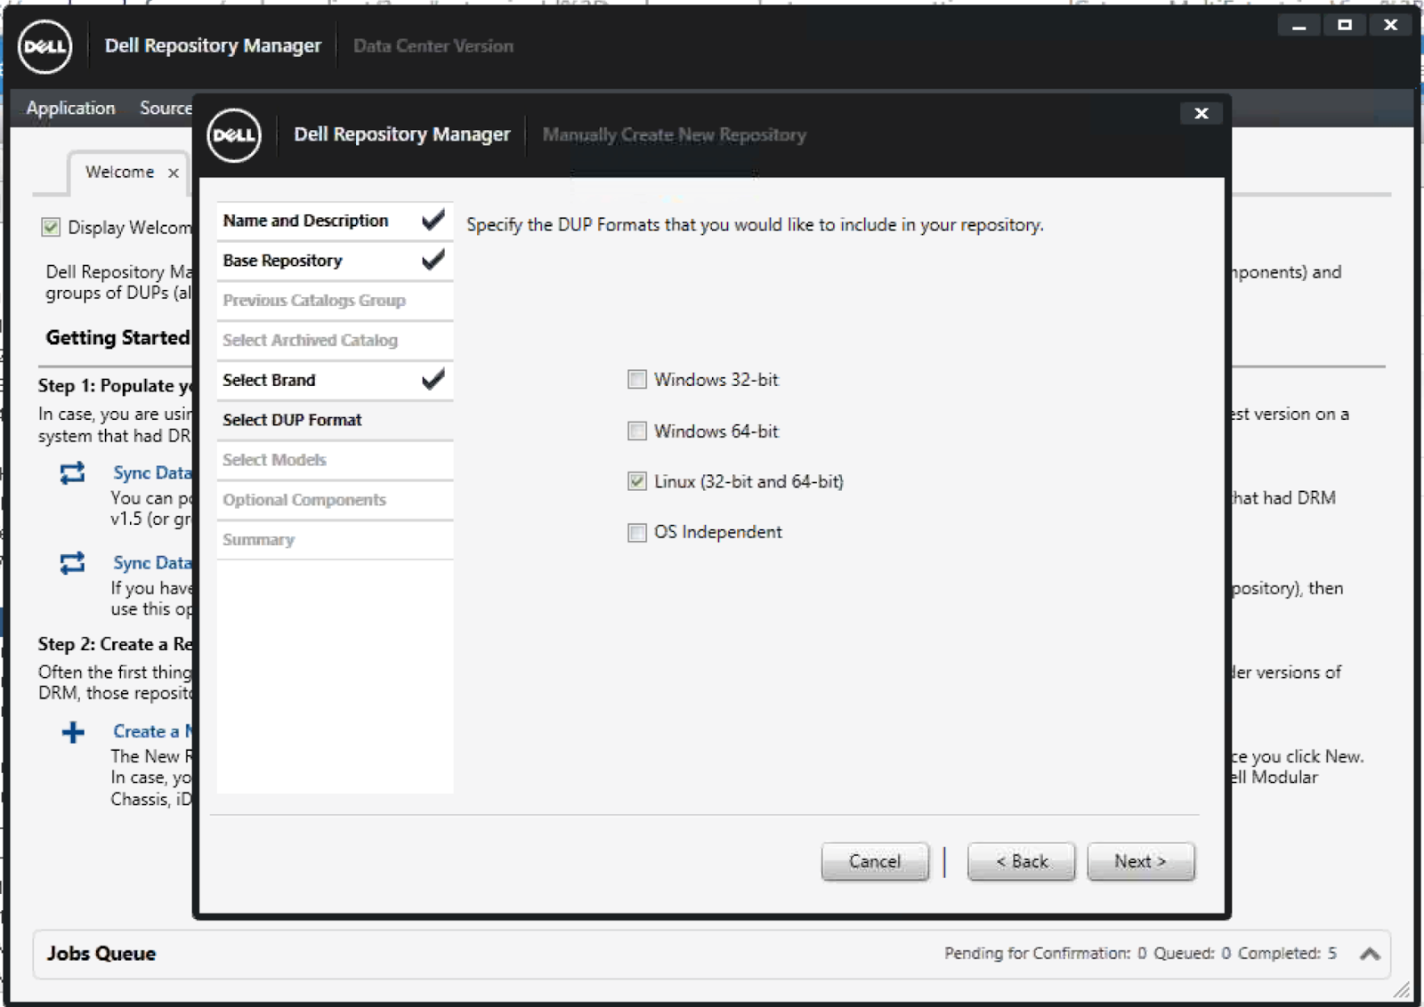Select the Select DUP Format step
1424x1007 pixels.
(292, 420)
